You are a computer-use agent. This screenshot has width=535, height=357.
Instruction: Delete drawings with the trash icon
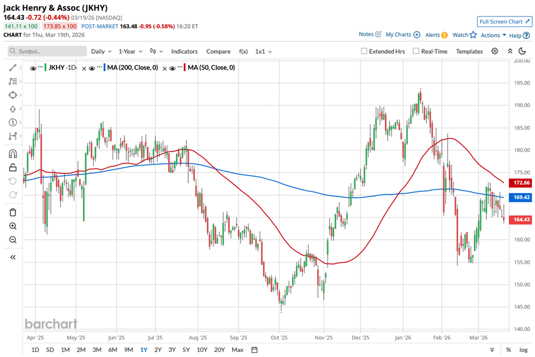(13, 213)
